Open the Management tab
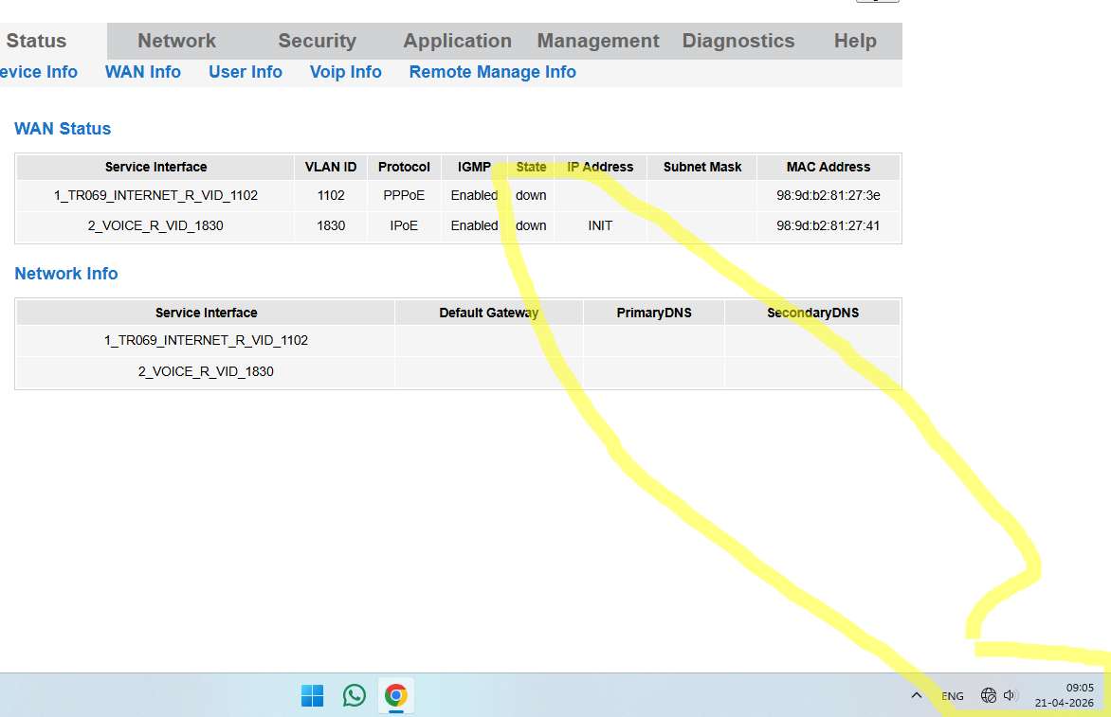 (598, 41)
